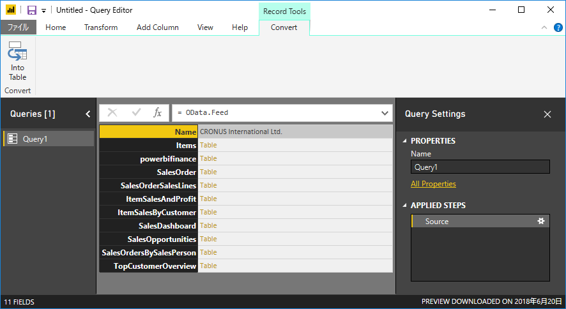The image size is (566, 309).
Task: Open the help question mark icon
Action: [x=558, y=27]
